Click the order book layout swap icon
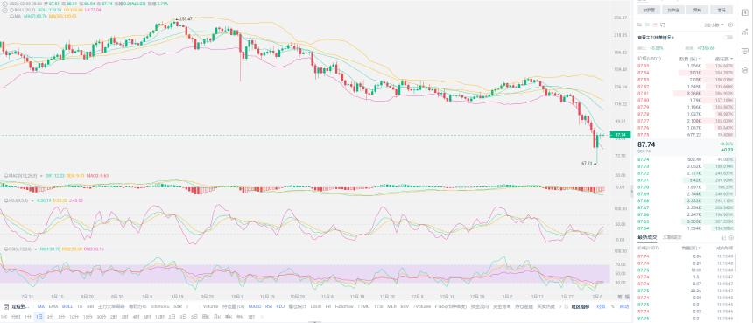 coord(663,25)
